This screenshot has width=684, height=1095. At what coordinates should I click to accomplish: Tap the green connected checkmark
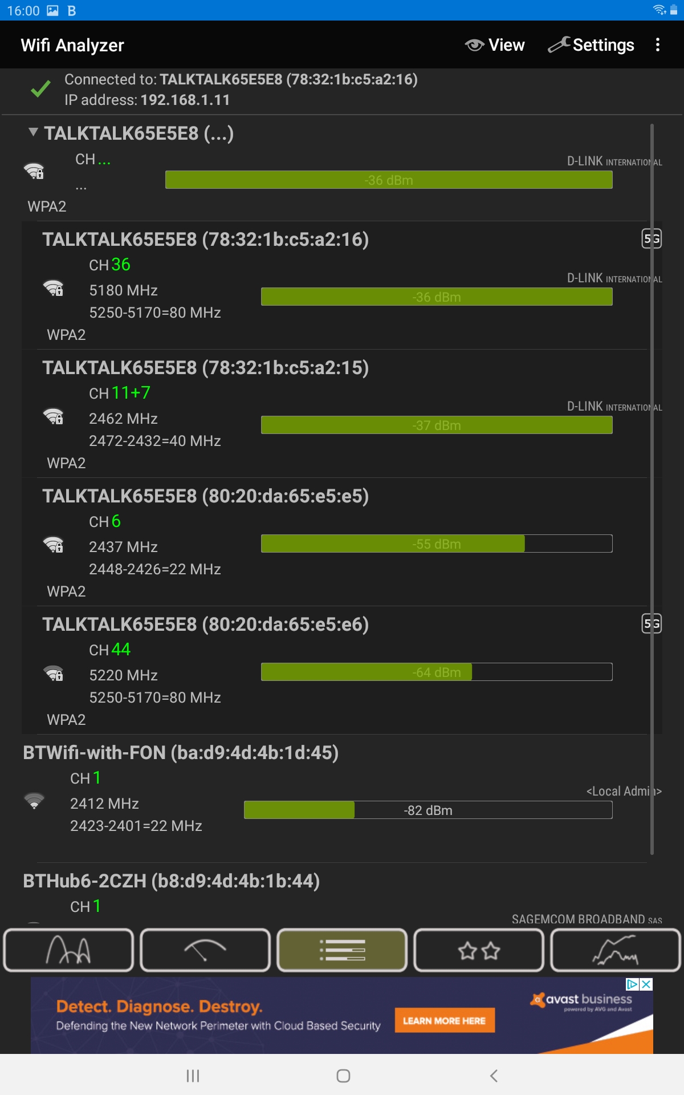(40, 90)
